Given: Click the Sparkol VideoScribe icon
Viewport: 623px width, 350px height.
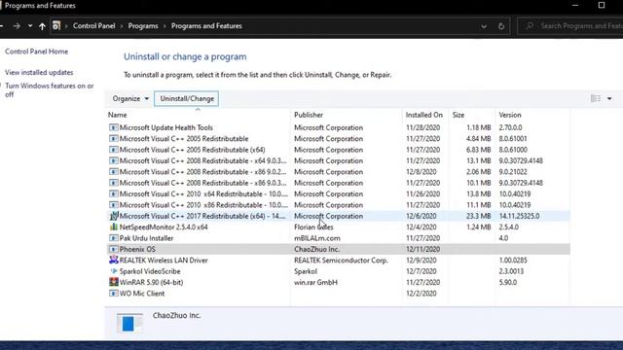Looking at the screenshot, I should 114,271.
